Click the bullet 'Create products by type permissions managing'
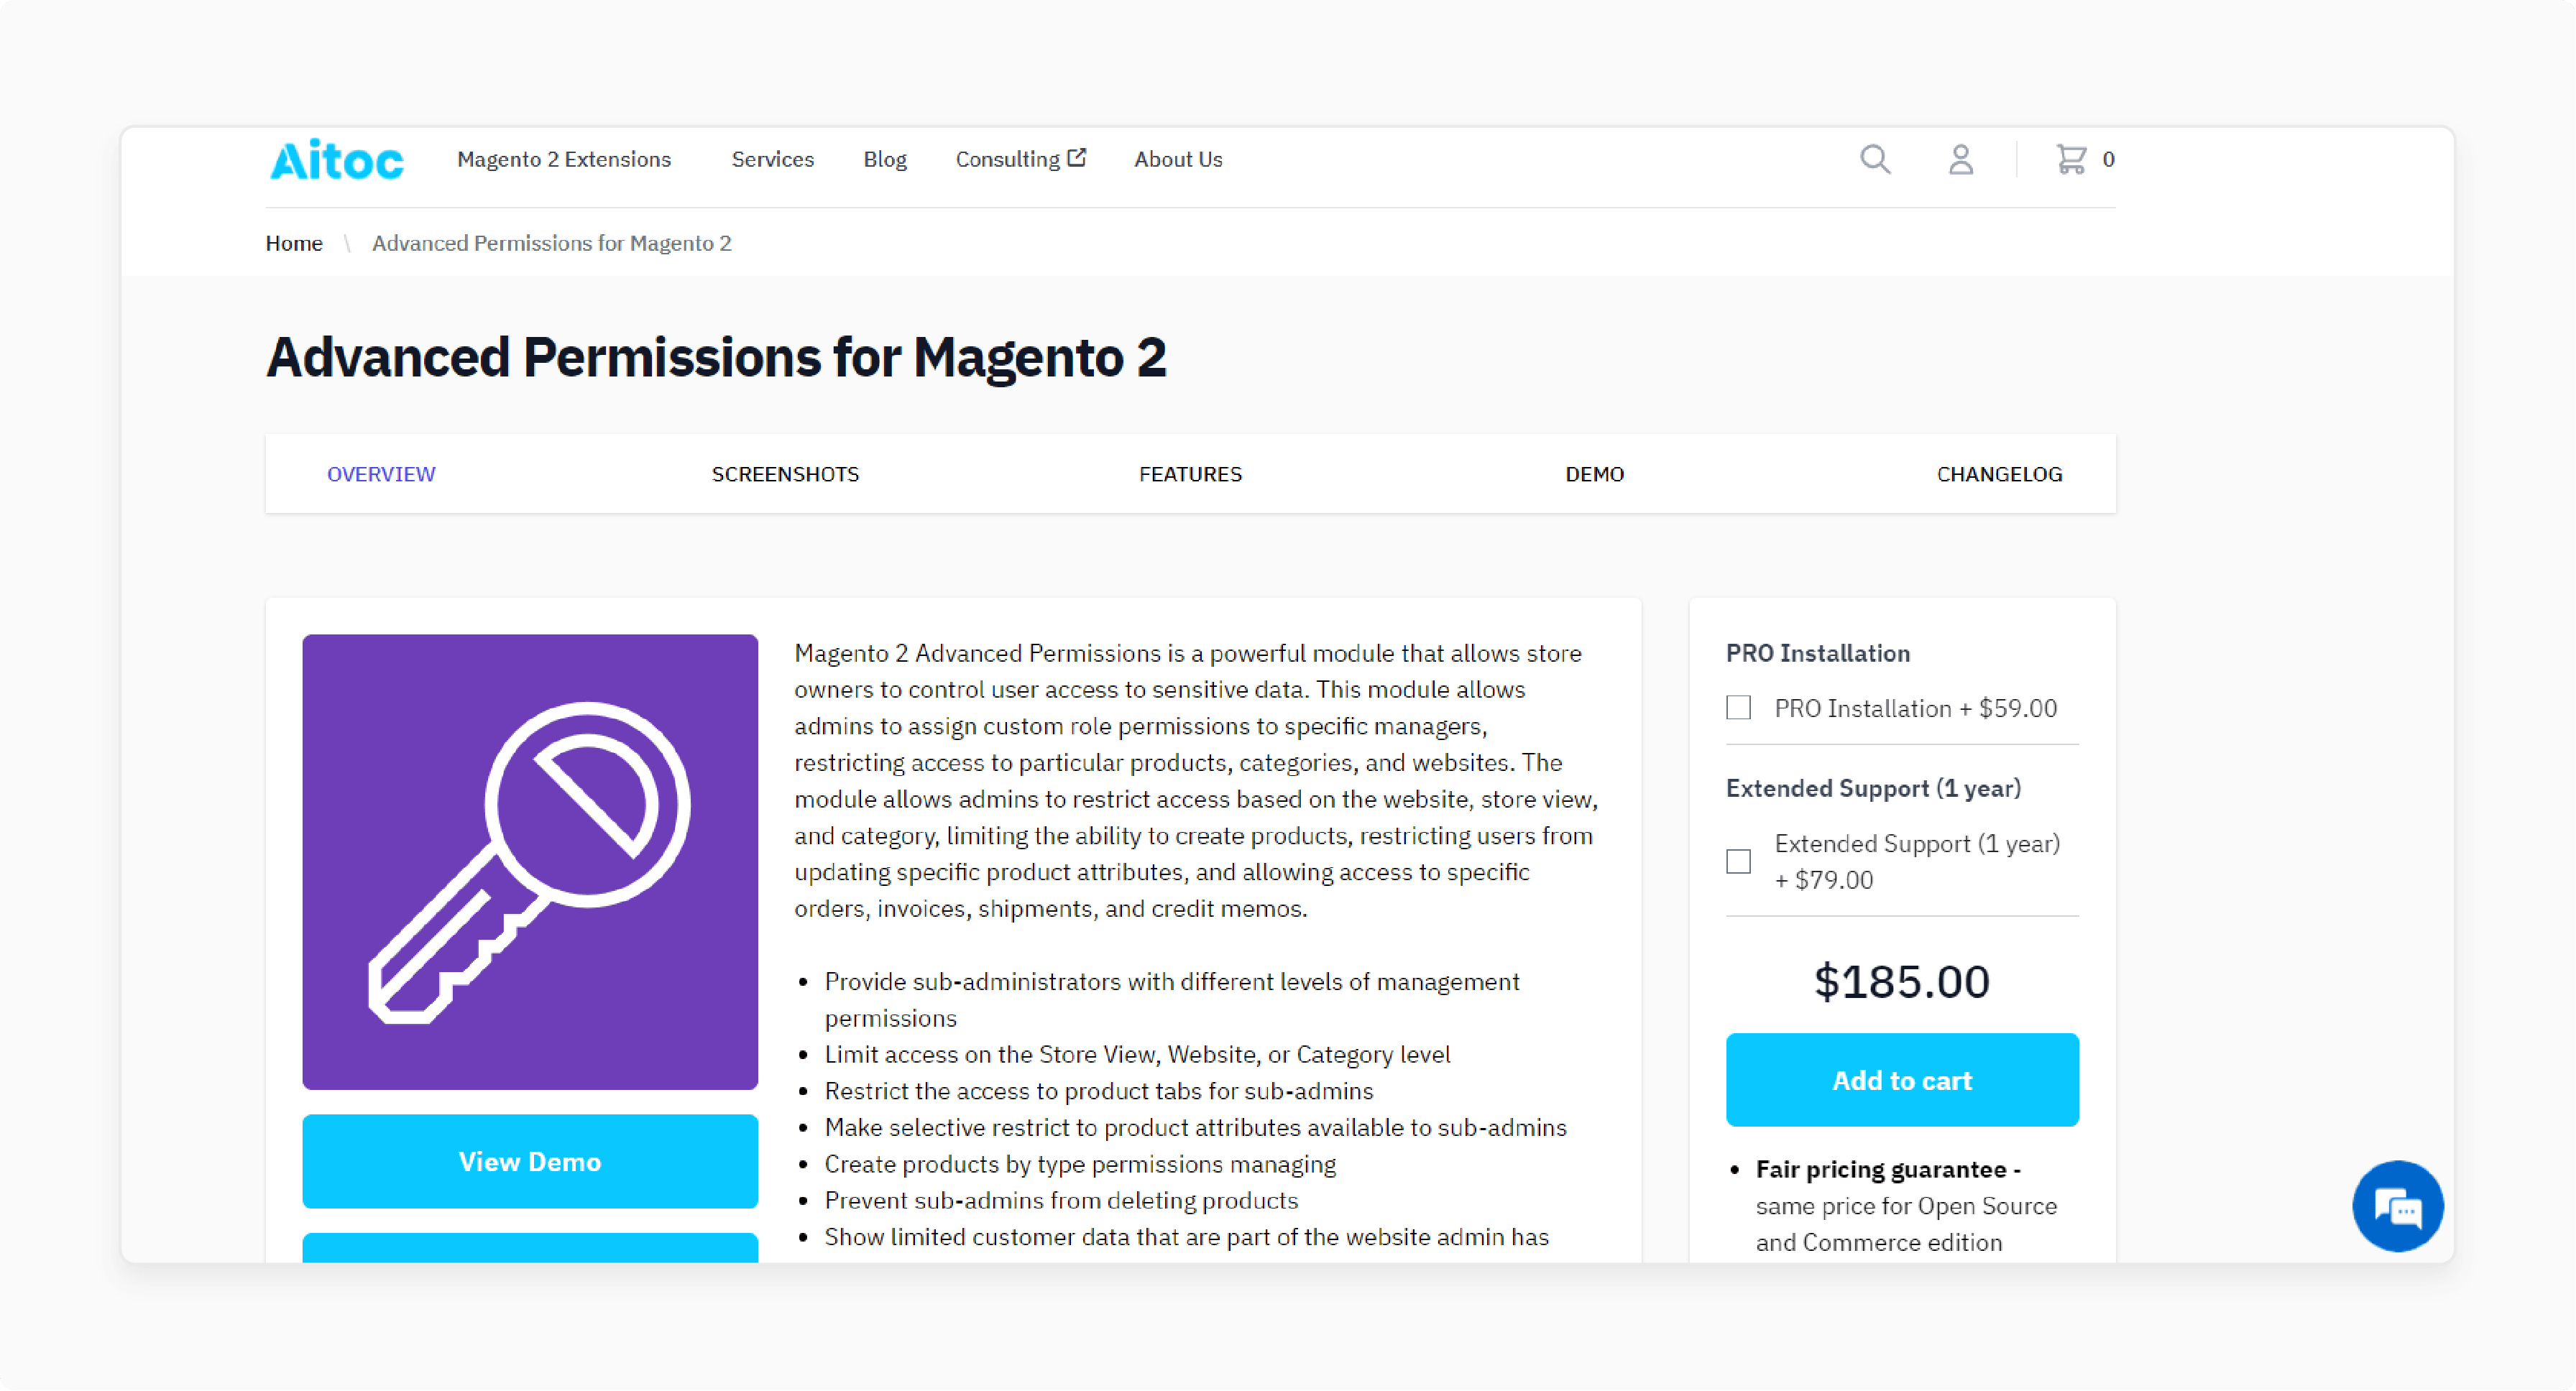This screenshot has width=2576, height=1391. tap(1080, 1164)
